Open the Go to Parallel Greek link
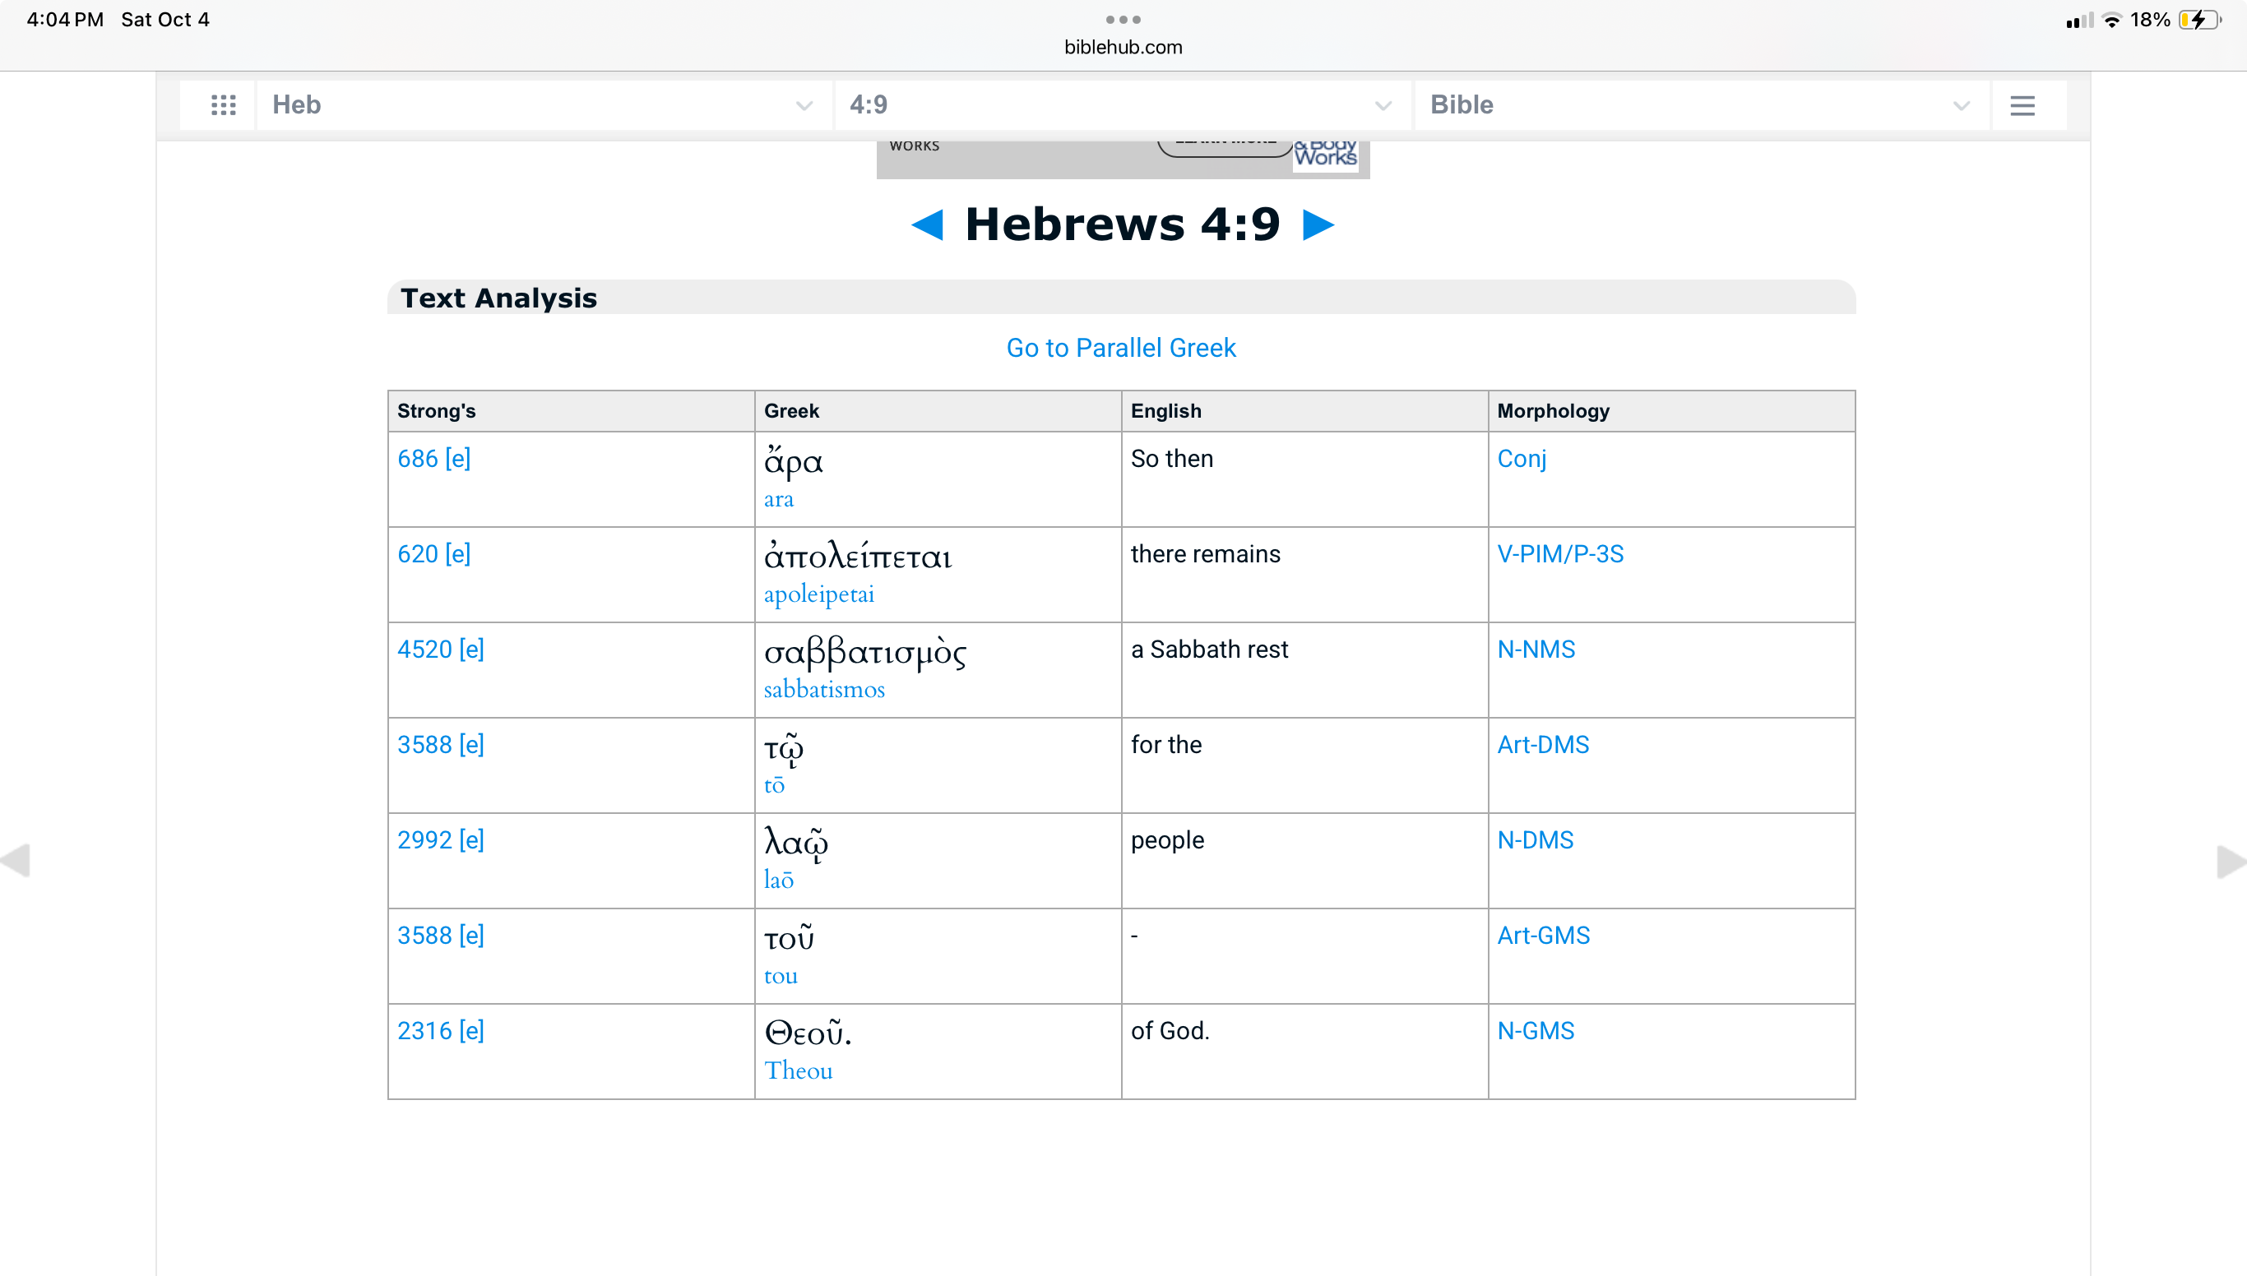 pos(1120,348)
